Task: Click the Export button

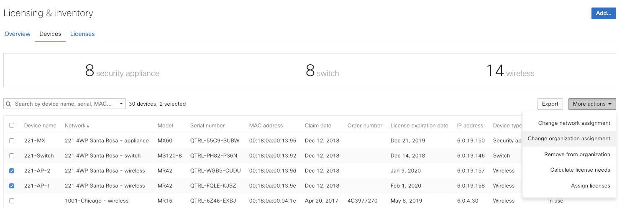Action: 550,104
